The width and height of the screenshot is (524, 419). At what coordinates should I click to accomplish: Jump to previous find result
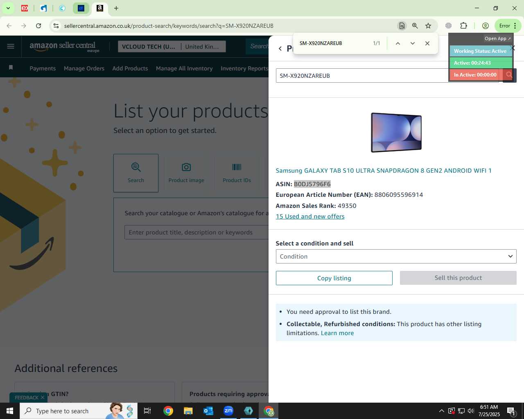[x=398, y=43]
